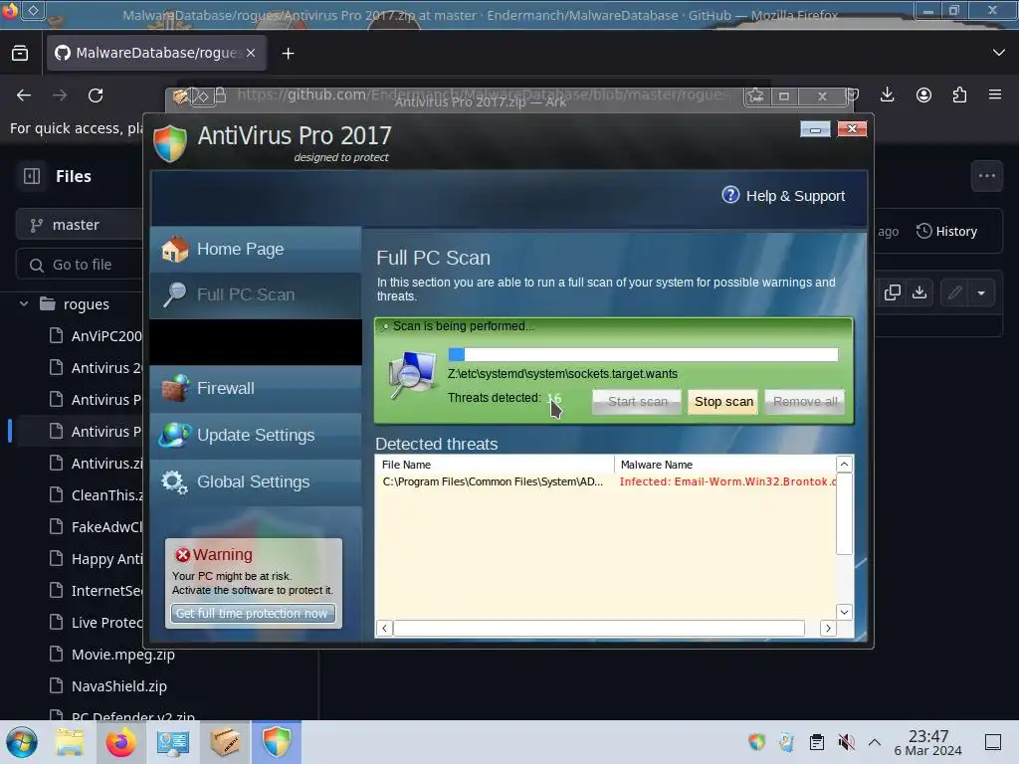This screenshot has width=1019, height=764.
Task: Click the greyed Start scan button
Action: pos(637,402)
